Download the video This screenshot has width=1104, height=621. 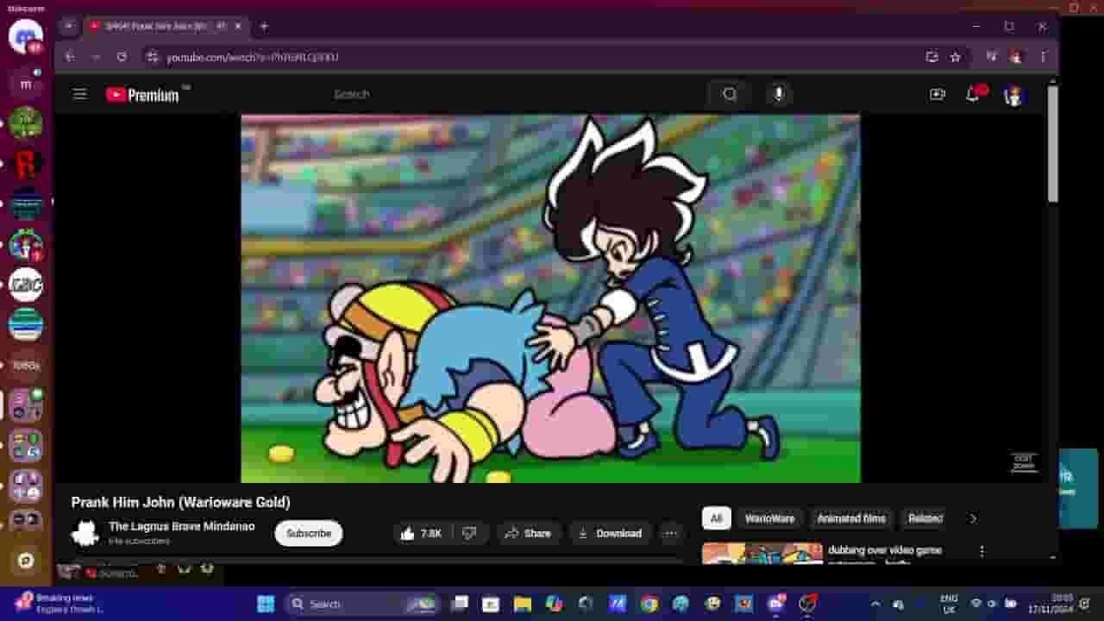click(610, 533)
